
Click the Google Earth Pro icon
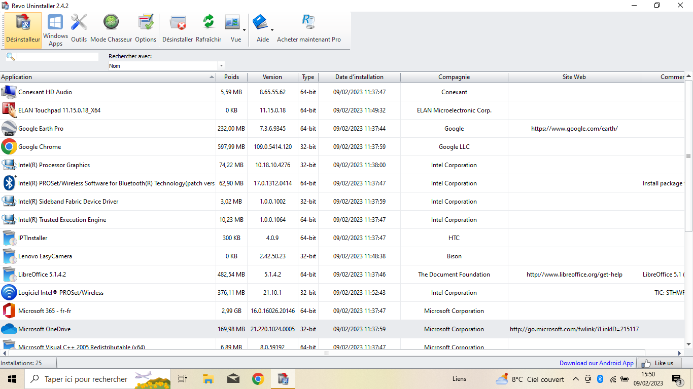9,129
